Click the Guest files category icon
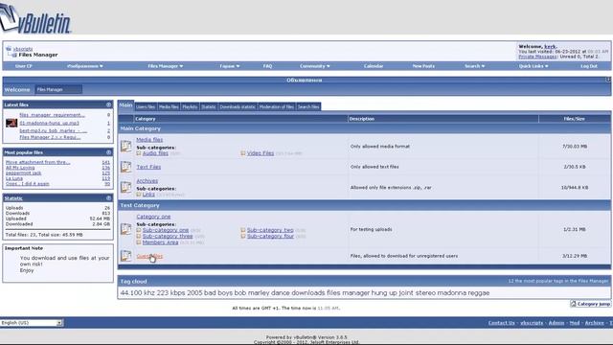Screen dimensions: 613x345 pos(125,256)
